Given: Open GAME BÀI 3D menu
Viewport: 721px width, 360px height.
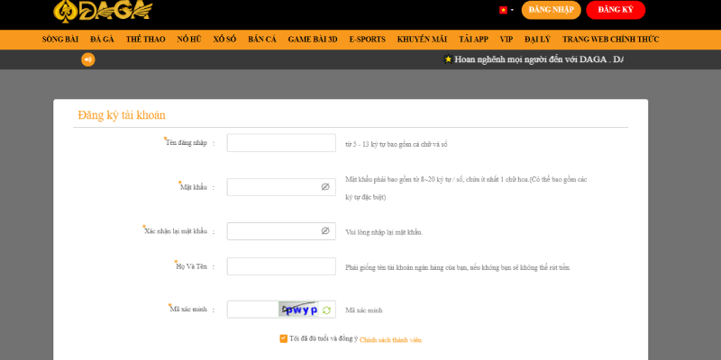Looking at the screenshot, I should (x=313, y=40).
